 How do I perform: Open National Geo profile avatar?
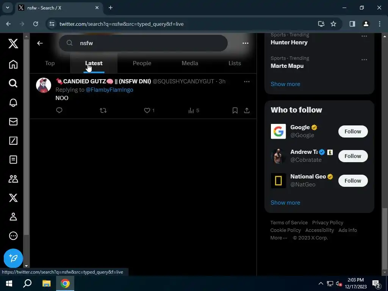(278, 181)
